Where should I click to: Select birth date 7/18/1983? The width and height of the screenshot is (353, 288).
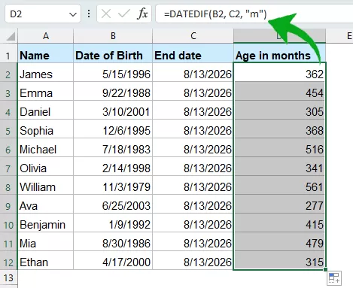tap(113, 147)
